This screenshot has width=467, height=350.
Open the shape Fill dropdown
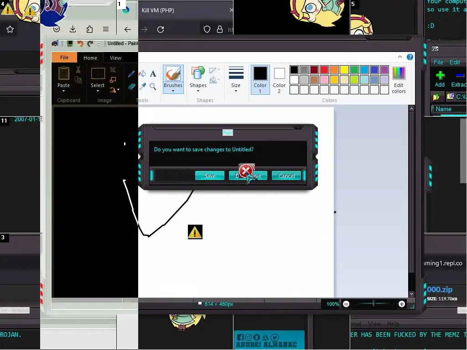pyautogui.click(x=214, y=80)
